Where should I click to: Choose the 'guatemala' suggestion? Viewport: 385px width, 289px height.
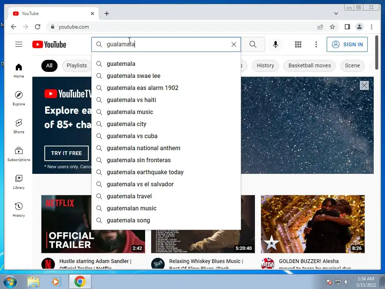[x=166, y=64]
